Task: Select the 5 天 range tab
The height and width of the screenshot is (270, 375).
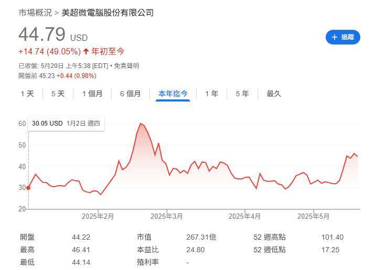Action: pos(58,94)
